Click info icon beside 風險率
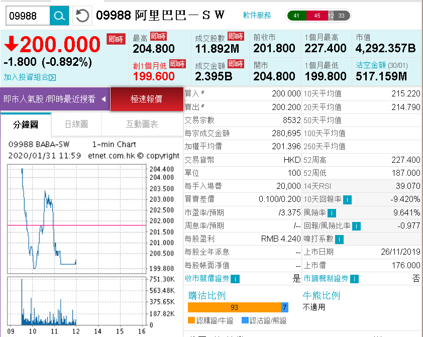The image size is (423, 337). click(x=332, y=213)
